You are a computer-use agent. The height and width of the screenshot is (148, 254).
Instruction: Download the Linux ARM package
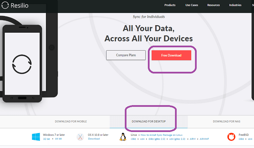pos(193,139)
